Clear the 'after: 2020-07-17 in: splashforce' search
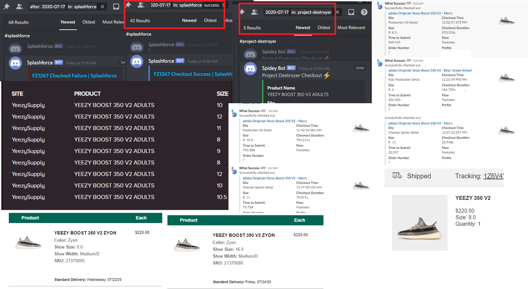The width and height of the screenshot is (532, 289). 102,7
